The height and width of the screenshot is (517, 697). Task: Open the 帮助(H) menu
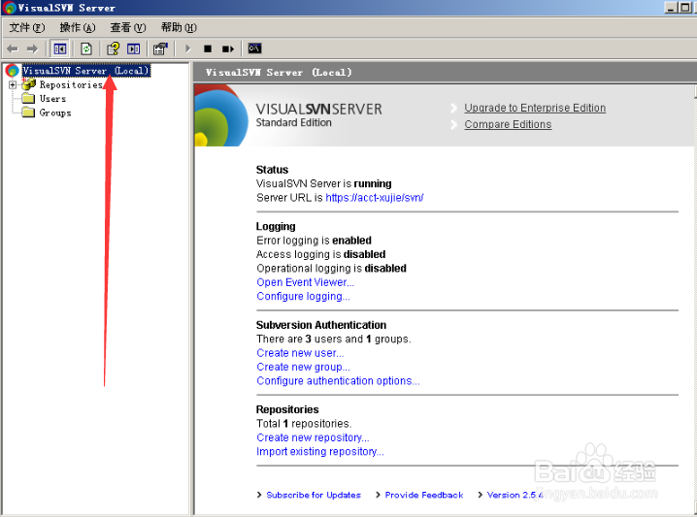pos(179,27)
